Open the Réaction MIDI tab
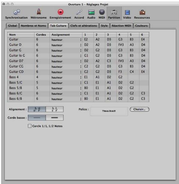The image size is (179, 184). (x=121, y=26)
